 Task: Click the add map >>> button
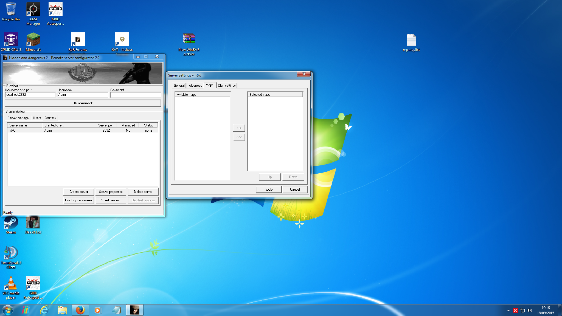tap(239, 128)
